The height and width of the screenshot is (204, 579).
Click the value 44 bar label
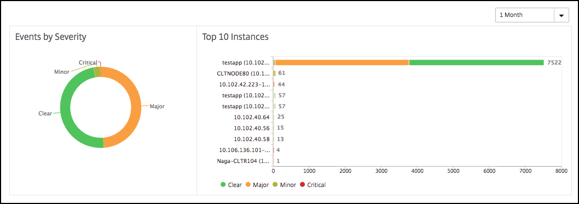coord(281,84)
